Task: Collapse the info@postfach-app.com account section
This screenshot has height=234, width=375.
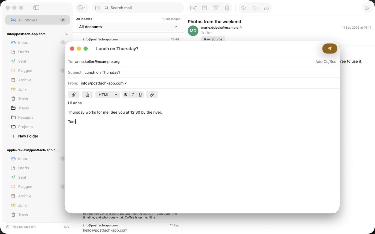Action: click(x=67, y=34)
